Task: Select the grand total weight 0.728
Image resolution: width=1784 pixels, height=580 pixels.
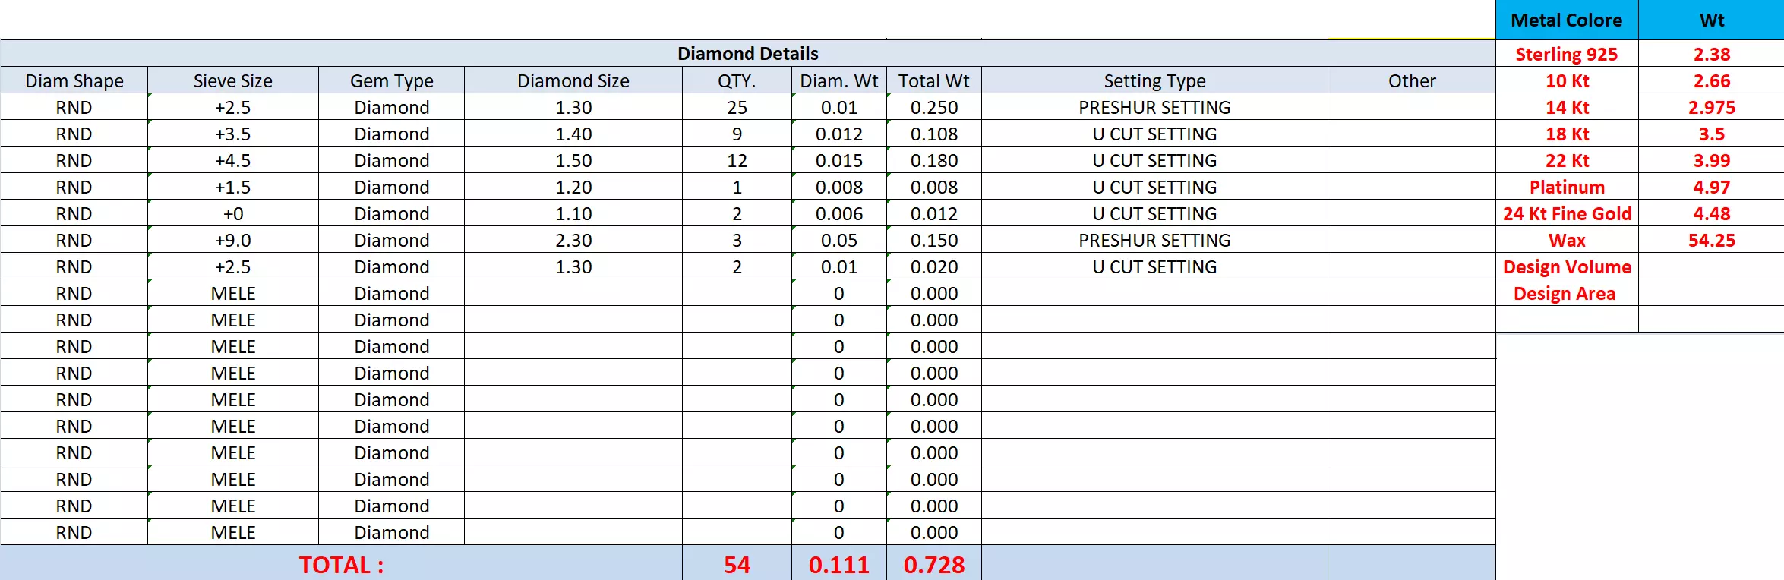Action: tap(934, 564)
